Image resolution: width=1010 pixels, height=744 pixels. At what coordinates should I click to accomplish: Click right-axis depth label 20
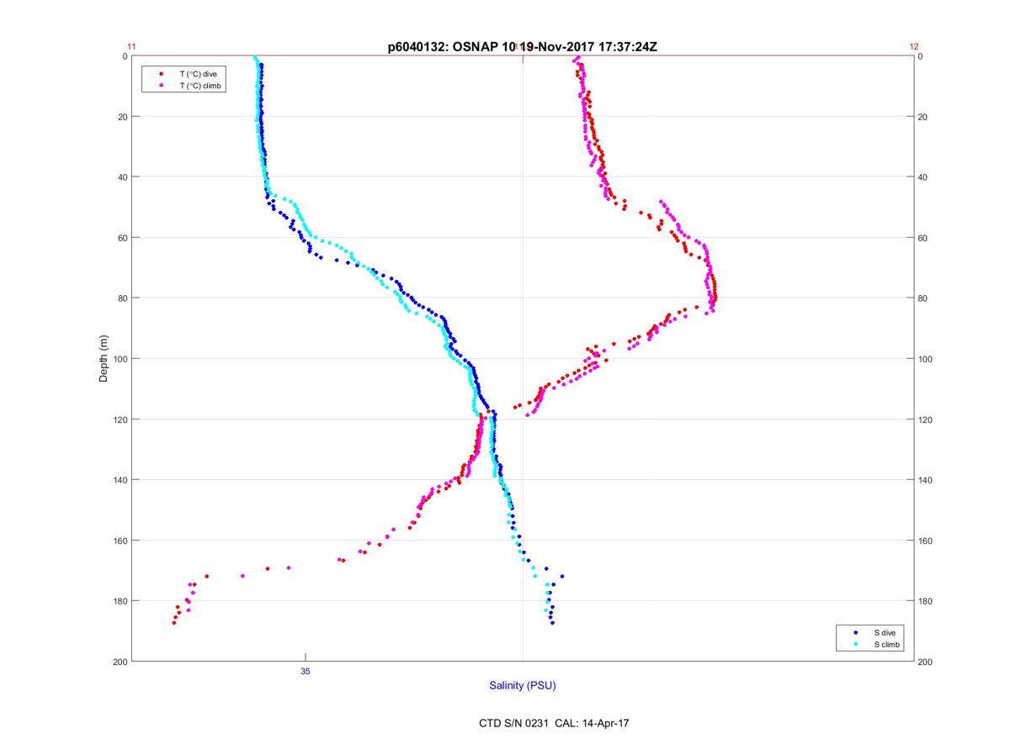[x=923, y=117]
